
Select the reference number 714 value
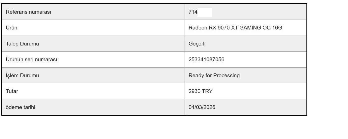point(193,12)
